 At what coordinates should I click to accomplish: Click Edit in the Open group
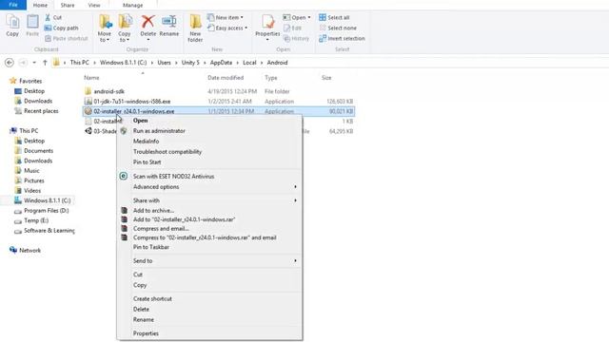(x=292, y=28)
